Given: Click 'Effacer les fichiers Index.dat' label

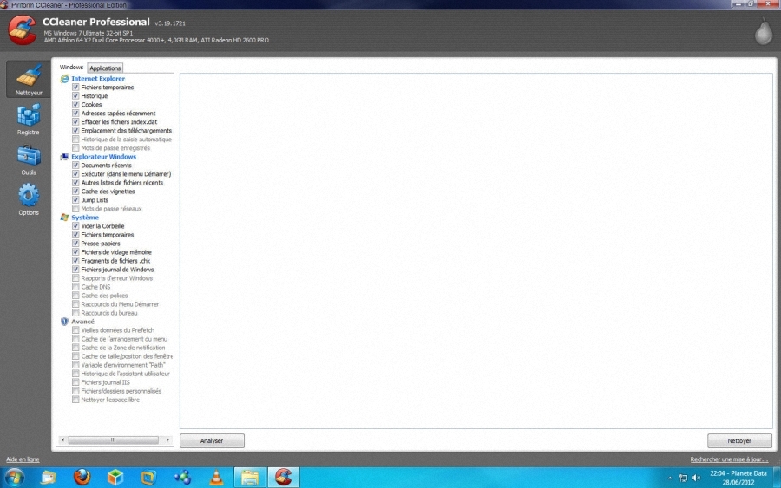Looking at the screenshot, I should (x=119, y=122).
